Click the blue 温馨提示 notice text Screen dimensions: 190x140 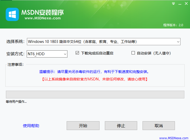94,72
